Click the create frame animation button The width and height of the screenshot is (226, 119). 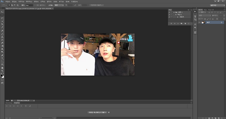click(97, 112)
